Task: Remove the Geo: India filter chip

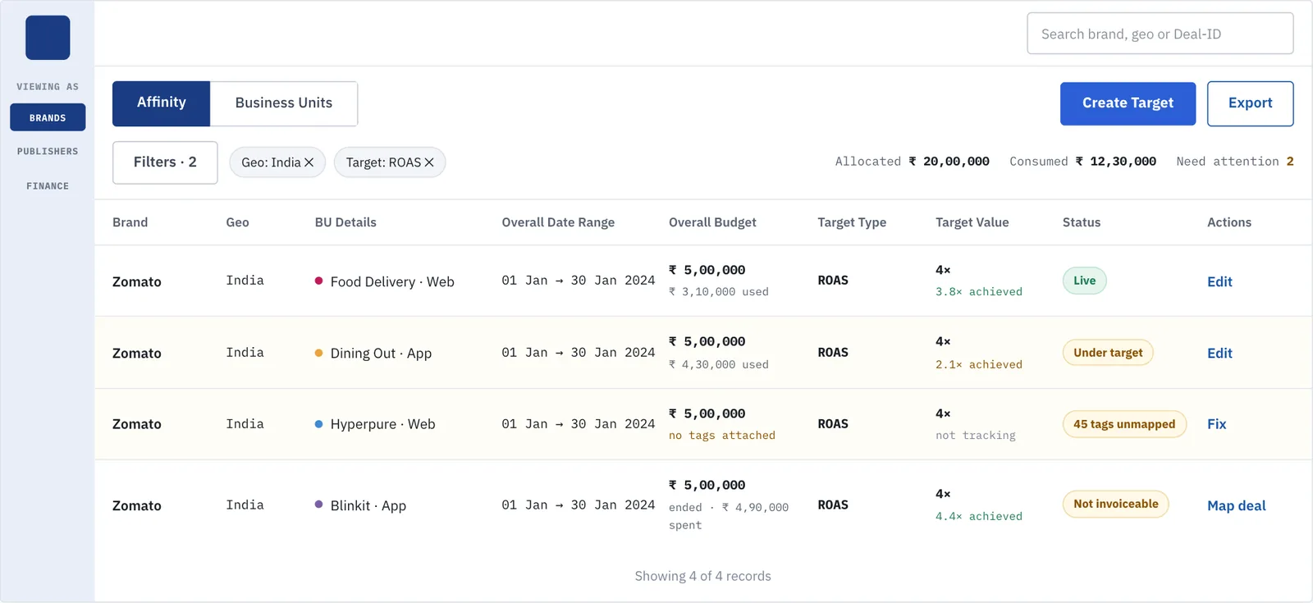Action: click(309, 162)
